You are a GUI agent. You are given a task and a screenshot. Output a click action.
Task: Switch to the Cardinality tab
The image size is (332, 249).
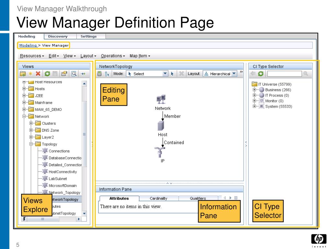[159, 198]
